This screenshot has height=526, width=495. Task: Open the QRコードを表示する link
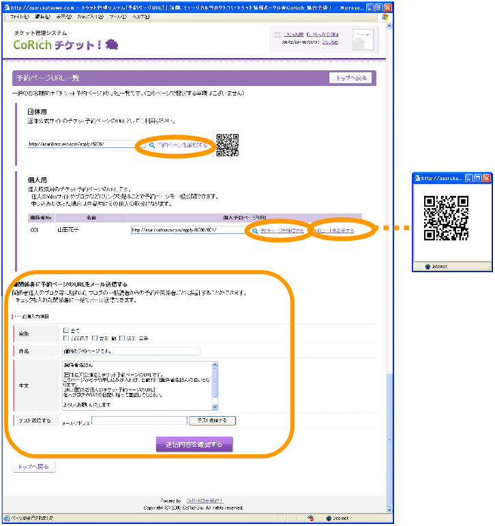coord(334,231)
